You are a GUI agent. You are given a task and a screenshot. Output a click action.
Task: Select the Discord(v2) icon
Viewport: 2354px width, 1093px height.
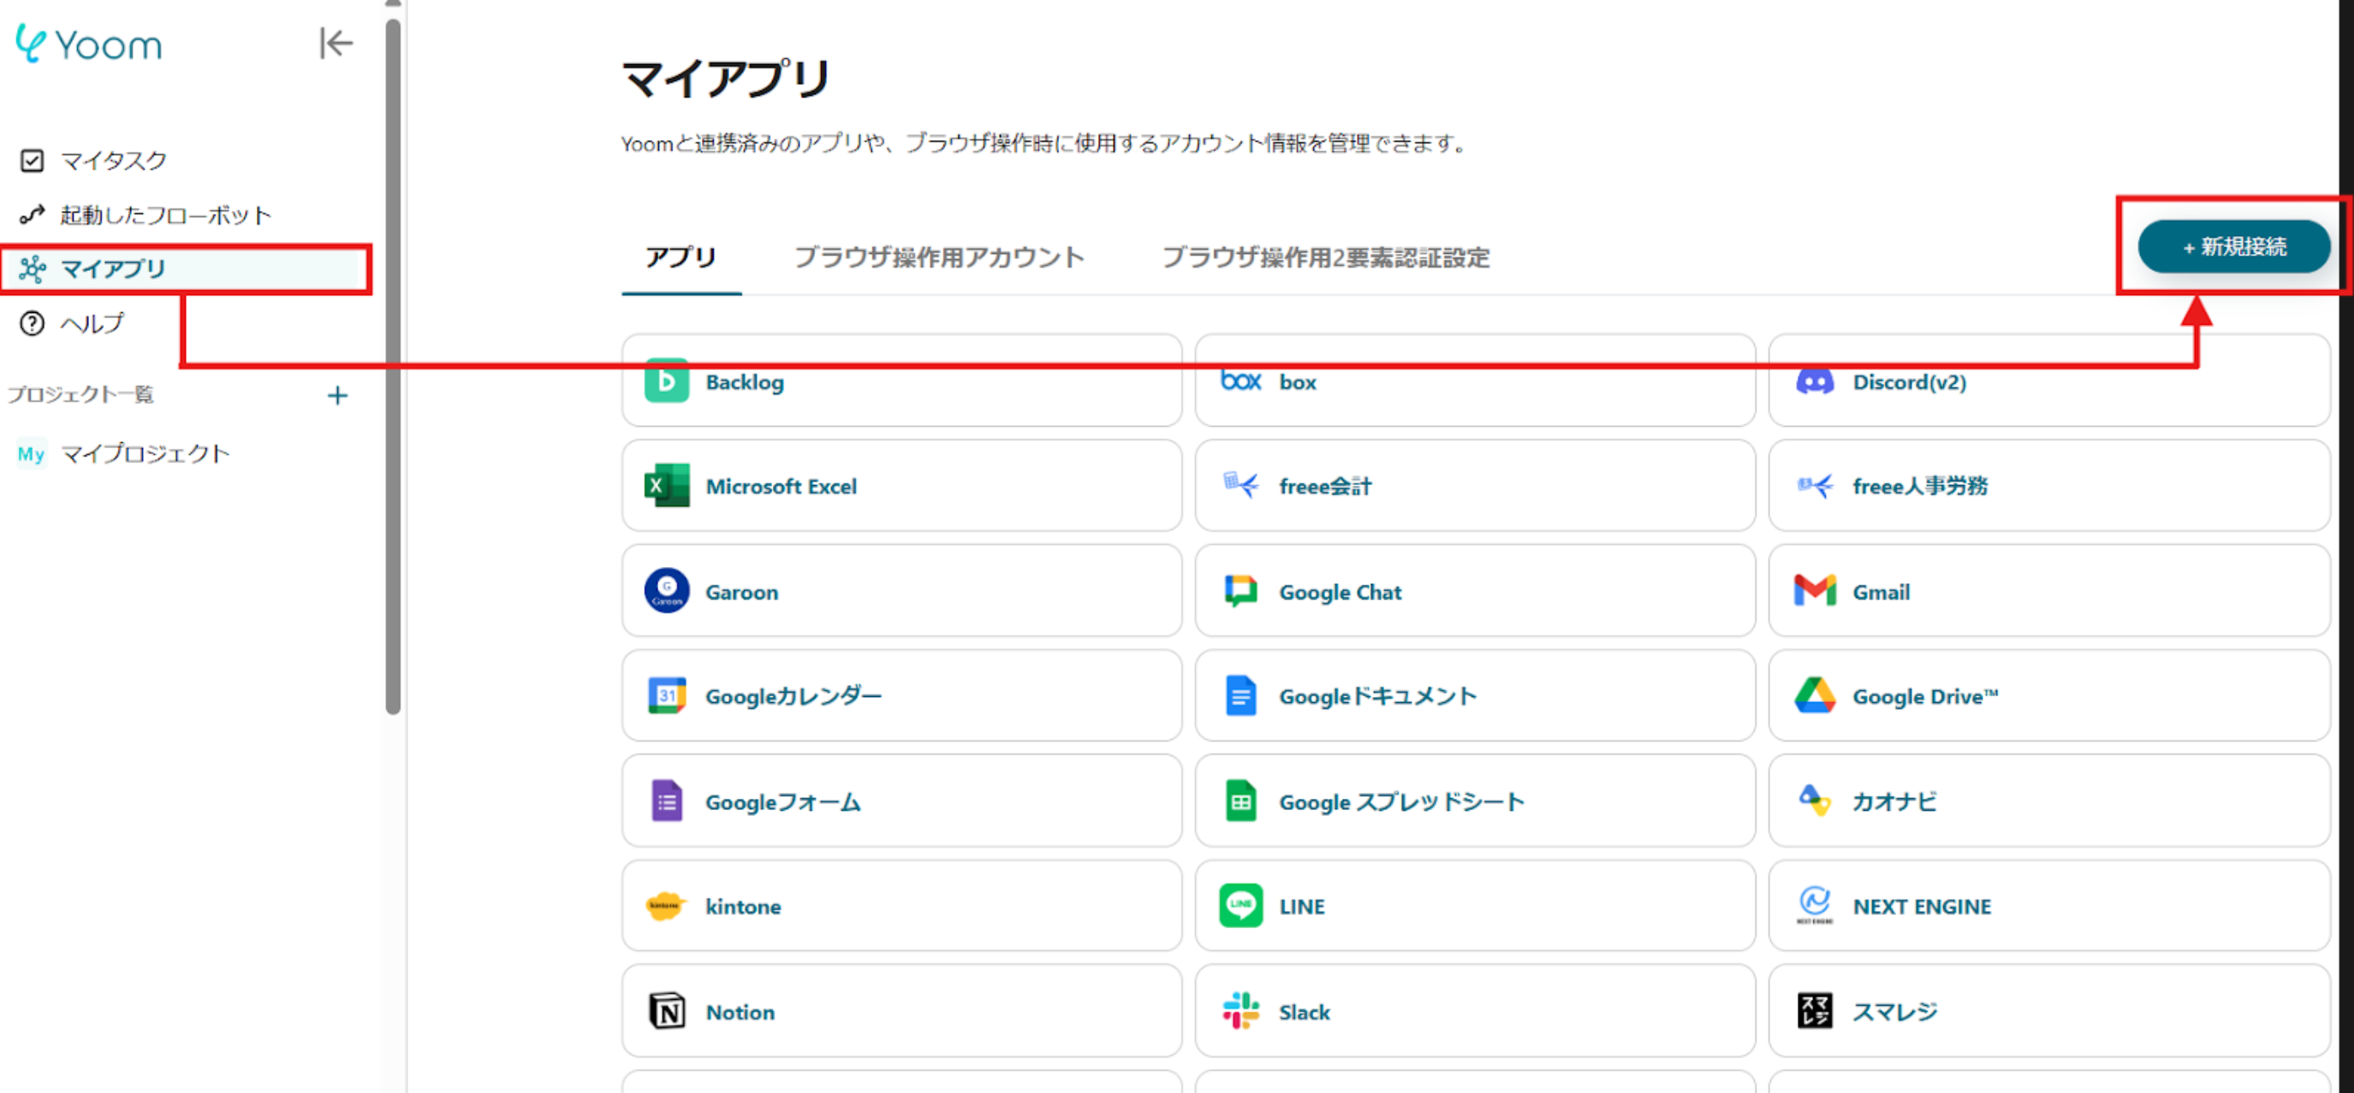point(1814,381)
